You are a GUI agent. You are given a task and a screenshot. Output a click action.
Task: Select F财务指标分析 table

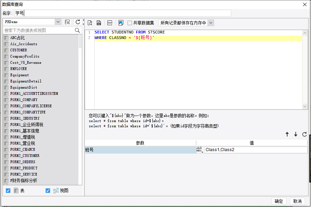(x=23, y=180)
